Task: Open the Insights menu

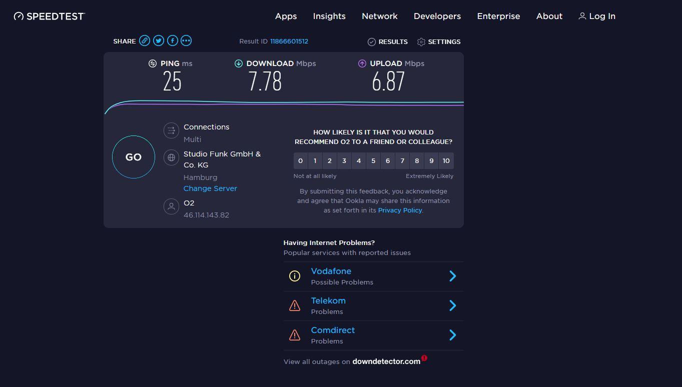Action: point(329,16)
